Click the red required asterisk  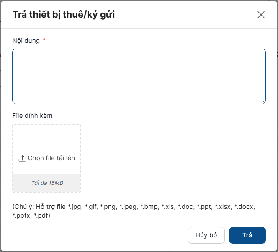[x=44, y=41]
